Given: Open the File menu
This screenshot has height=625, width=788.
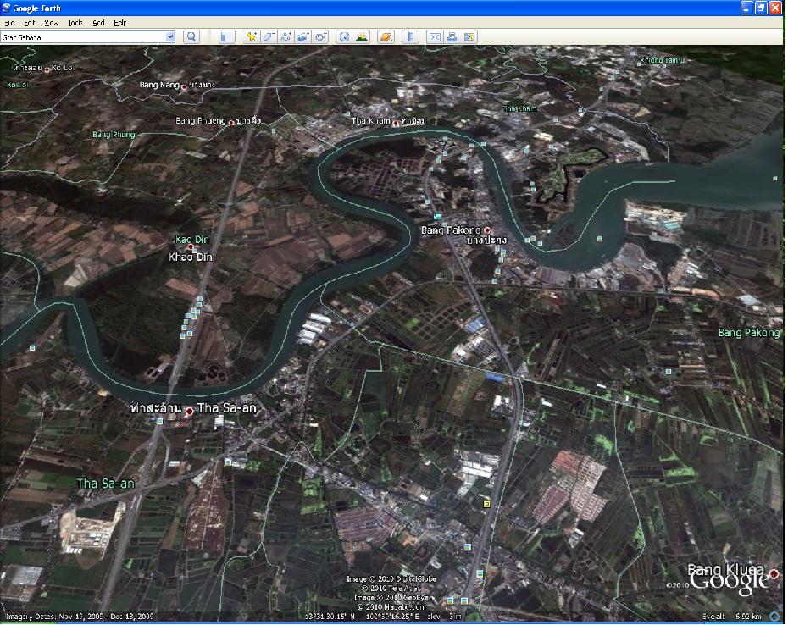Looking at the screenshot, I should 9,23.
